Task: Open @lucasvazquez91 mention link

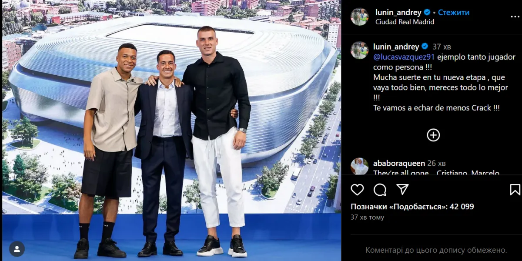Action: tap(404, 57)
